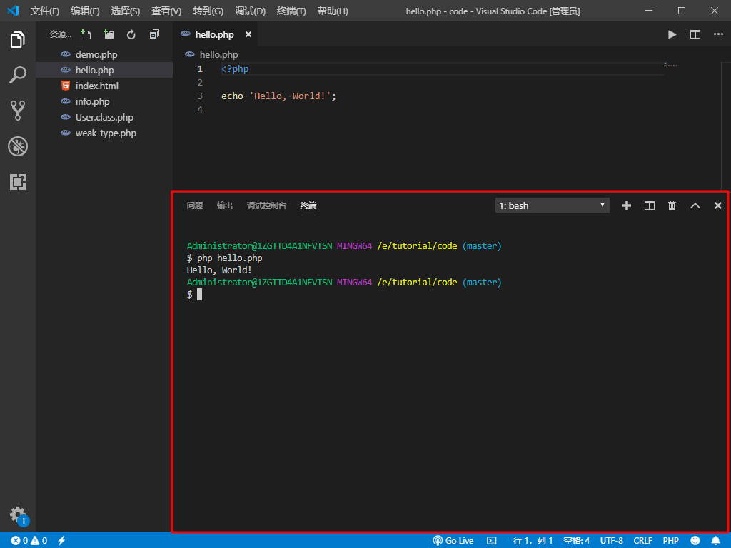Open the Manage gear settings icon
731x548 pixels.
19,516
